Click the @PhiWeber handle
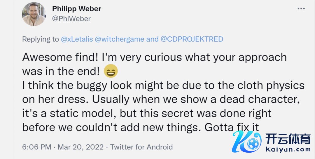Screen dimensions: 315x159 coord(71,19)
